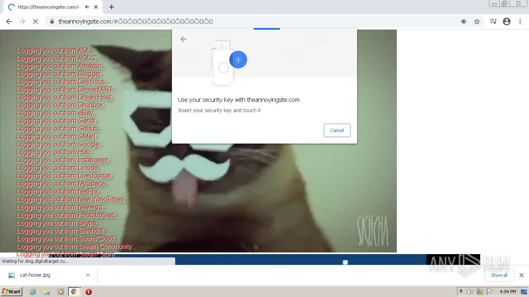The width and height of the screenshot is (529, 297).
Task: View site security lock info
Action: [x=52, y=21]
